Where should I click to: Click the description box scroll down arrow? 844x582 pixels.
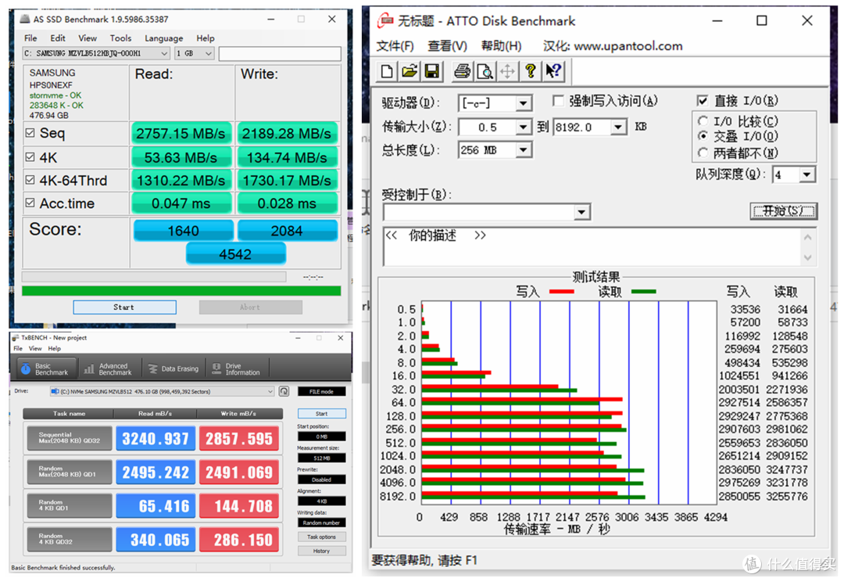click(807, 257)
